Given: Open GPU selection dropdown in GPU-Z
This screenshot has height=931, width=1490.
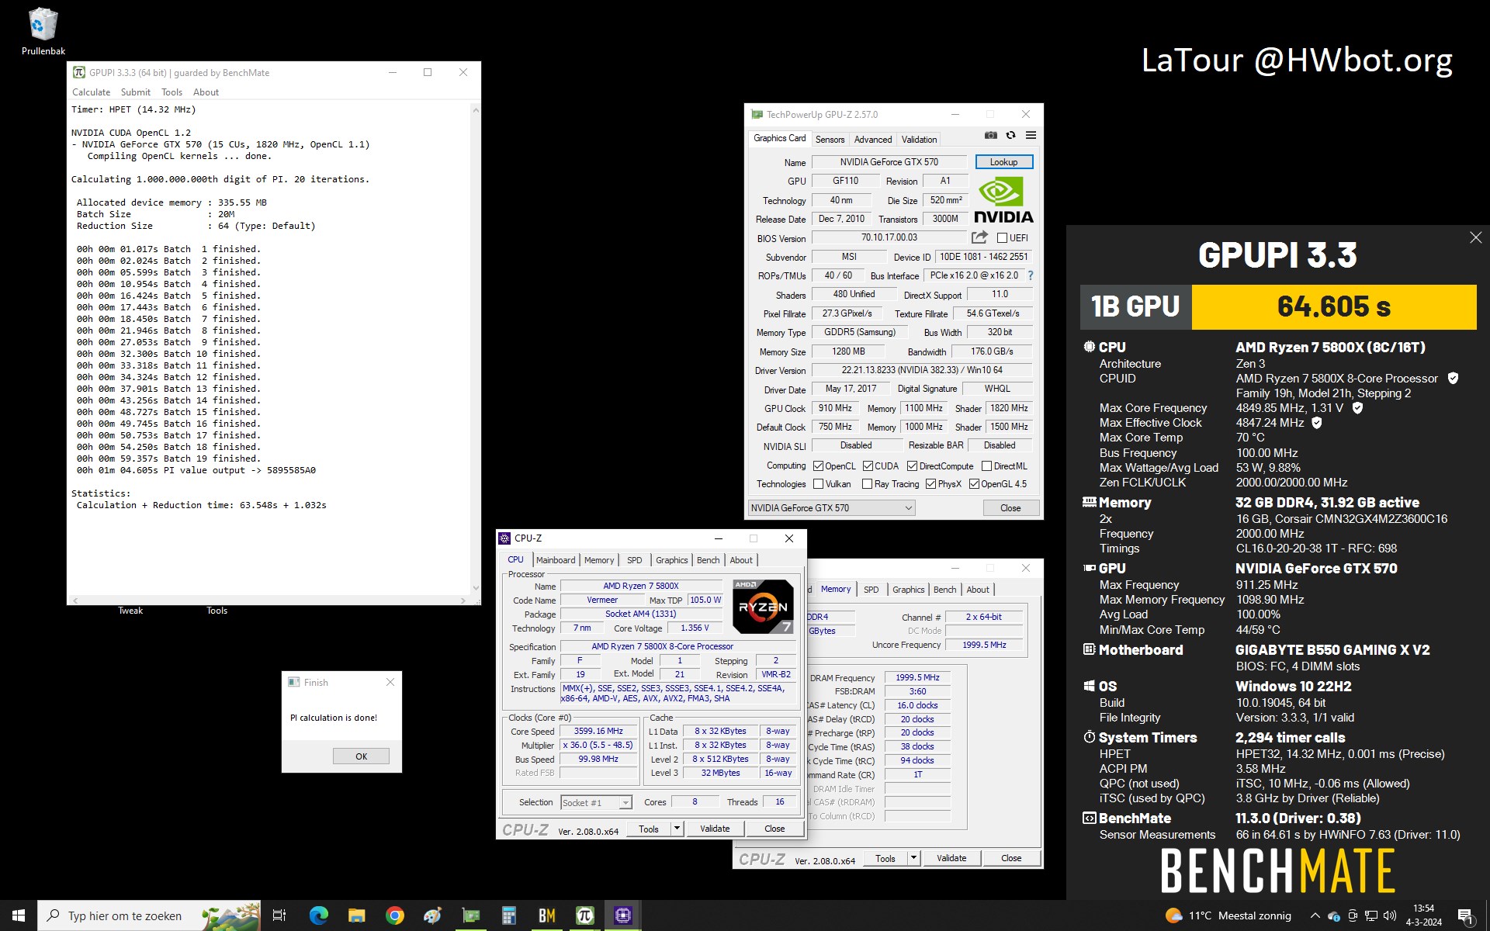Looking at the screenshot, I should coord(831,508).
